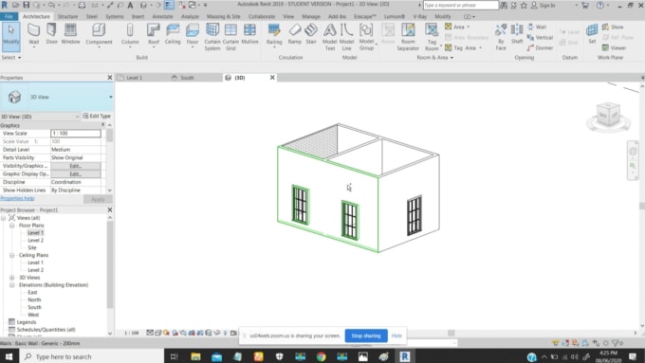Choose the Door tool

point(52,34)
